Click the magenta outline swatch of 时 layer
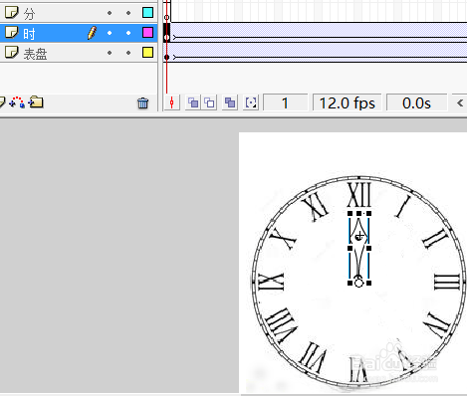Viewport: 467px width, 396px height. (x=147, y=32)
